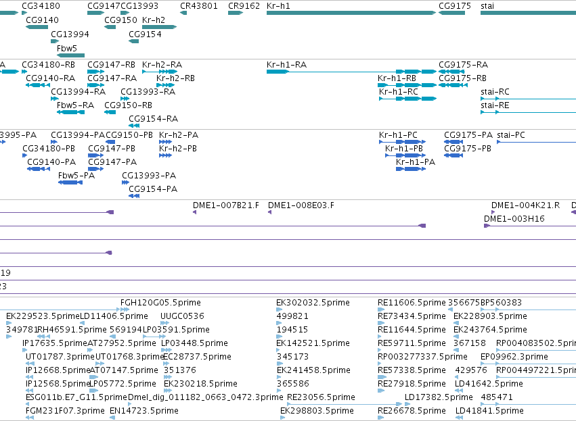
Task: Click the EK298803.5prime EST label
Action: pyautogui.click(x=317, y=410)
